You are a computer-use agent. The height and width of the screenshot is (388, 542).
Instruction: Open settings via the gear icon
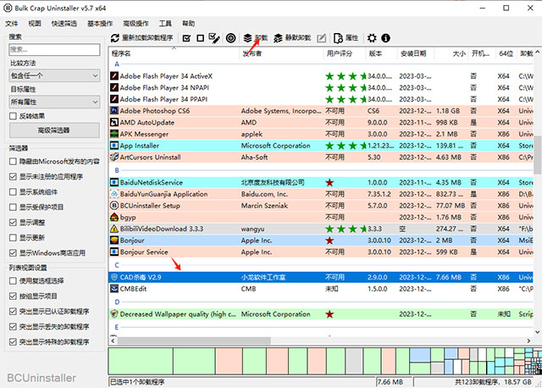(x=372, y=38)
